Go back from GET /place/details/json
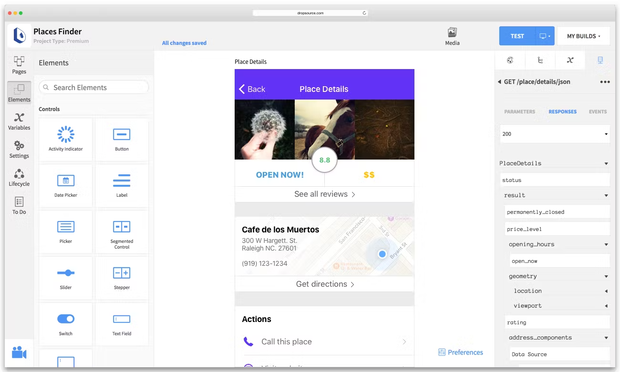 [499, 82]
